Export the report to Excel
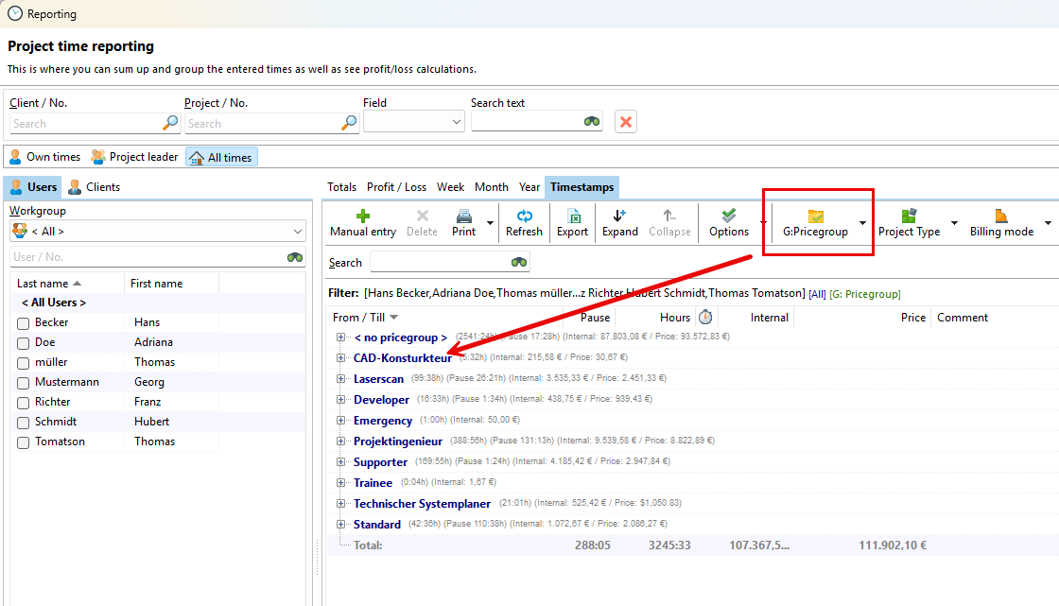1059x606 pixels. 572,216
